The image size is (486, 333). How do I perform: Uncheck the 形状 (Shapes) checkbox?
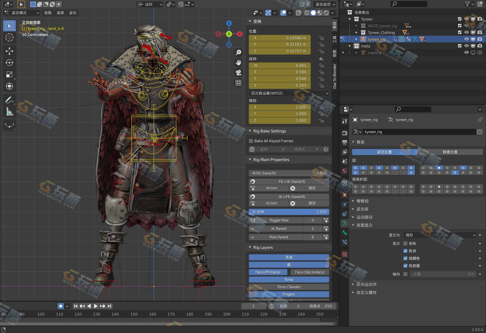pos(405,251)
